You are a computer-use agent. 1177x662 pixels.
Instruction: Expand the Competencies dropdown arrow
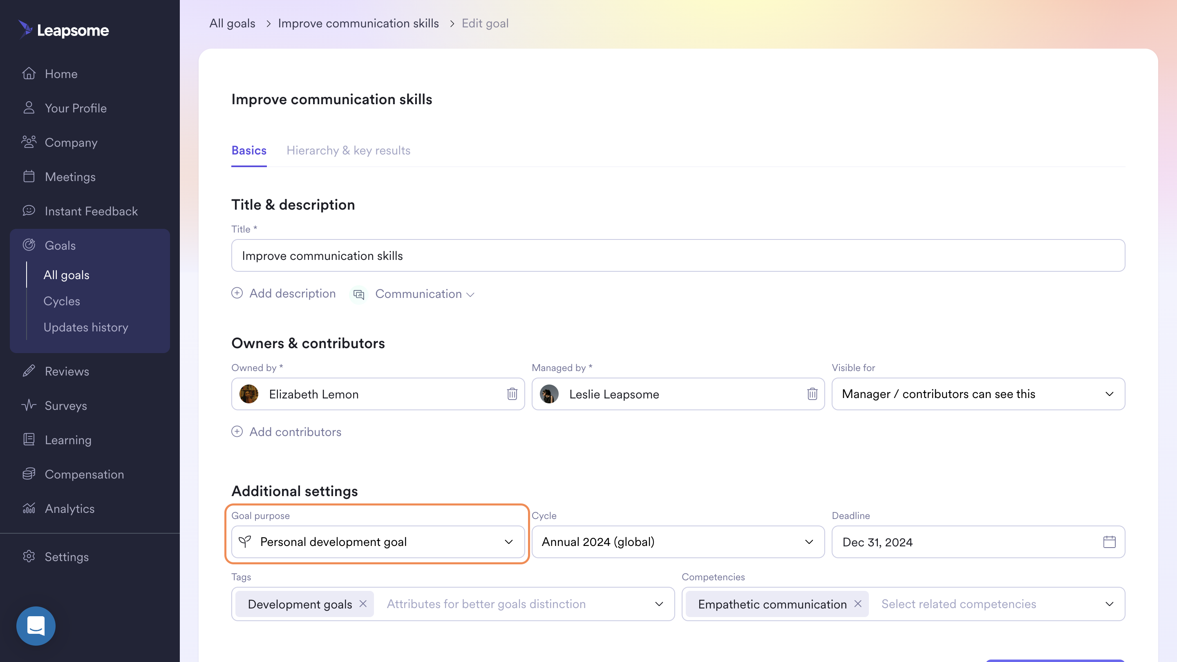coord(1110,604)
